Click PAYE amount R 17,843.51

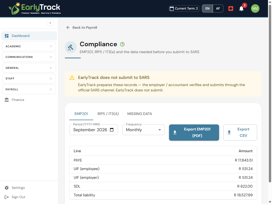244,160
